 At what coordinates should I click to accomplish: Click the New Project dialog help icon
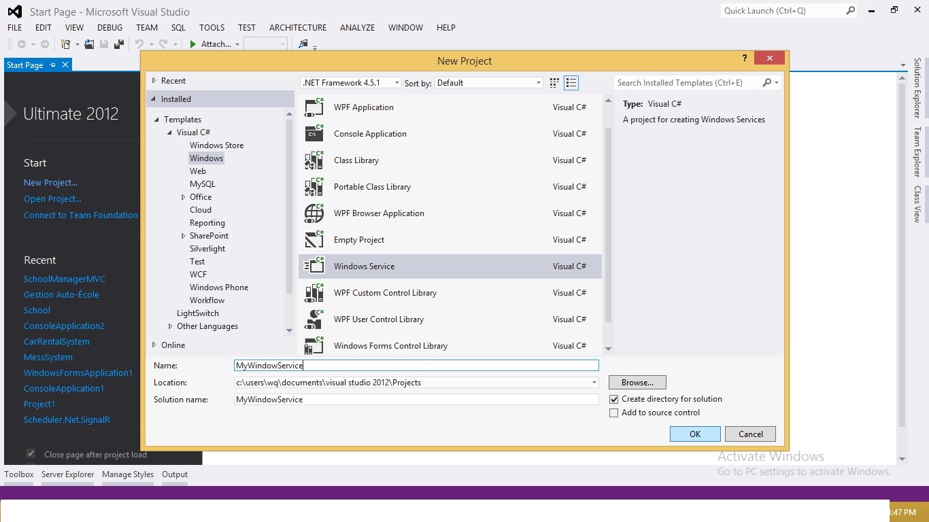(745, 58)
